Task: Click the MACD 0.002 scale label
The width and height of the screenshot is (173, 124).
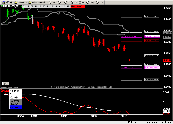Action: coord(166,92)
